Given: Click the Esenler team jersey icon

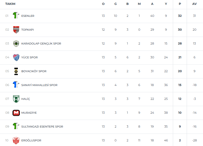Looking at the screenshot, I should pos(16,16).
